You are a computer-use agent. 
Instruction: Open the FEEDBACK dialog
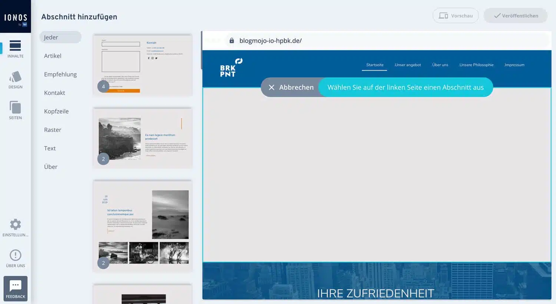(15, 288)
